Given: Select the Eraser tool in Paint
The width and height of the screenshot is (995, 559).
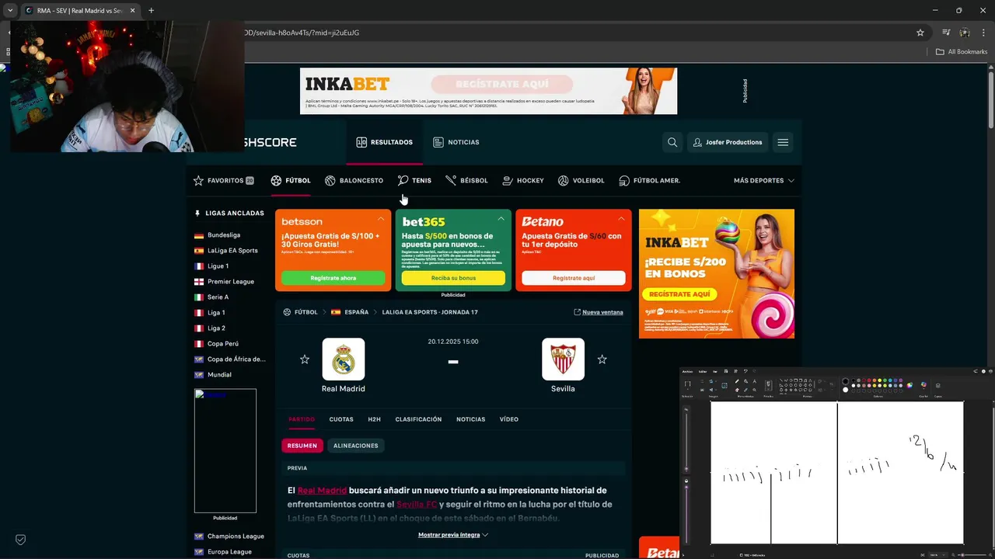Looking at the screenshot, I should point(737,390).
